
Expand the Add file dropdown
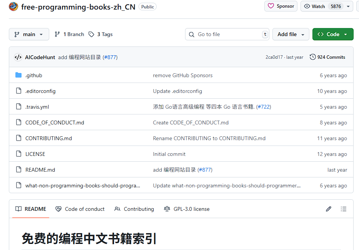[x=291, y=34]
